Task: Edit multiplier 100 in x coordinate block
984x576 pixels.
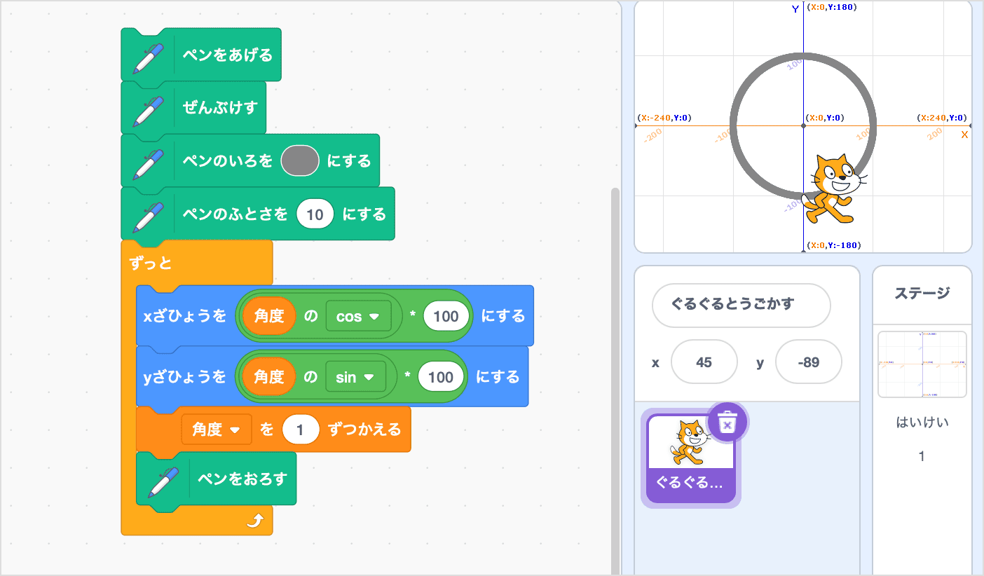Action: point(446,317)
